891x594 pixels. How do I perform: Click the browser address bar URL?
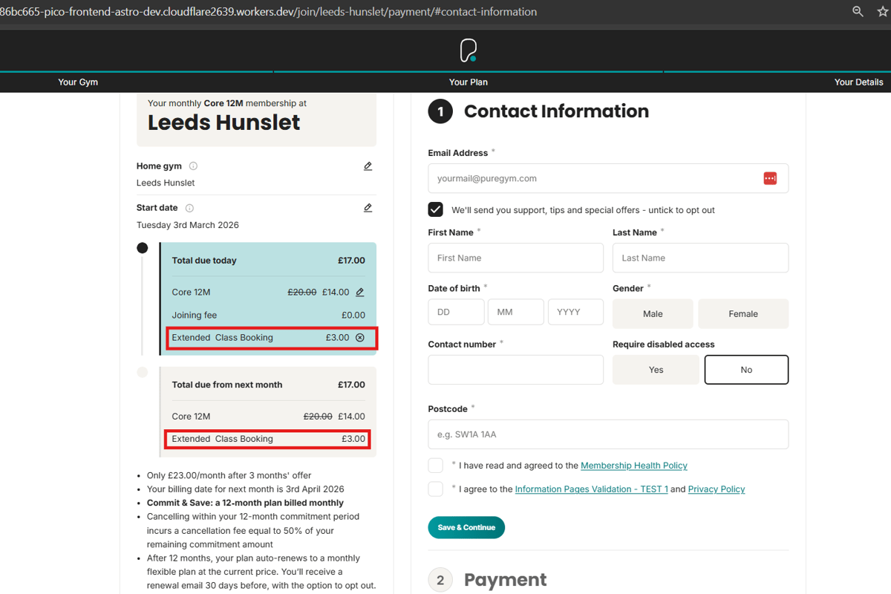(x=268, y=12)
